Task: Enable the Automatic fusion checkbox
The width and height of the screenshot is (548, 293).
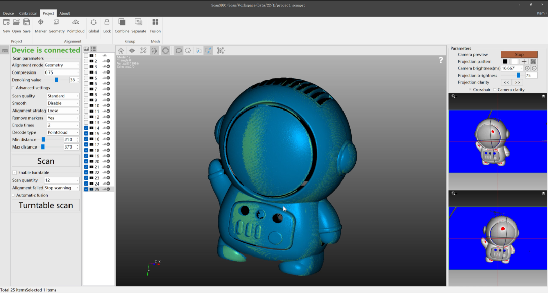Action: point(14,195)
